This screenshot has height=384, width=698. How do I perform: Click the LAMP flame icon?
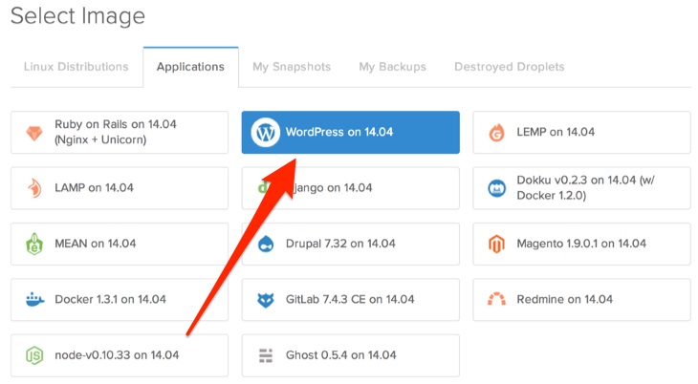(34, 188)
